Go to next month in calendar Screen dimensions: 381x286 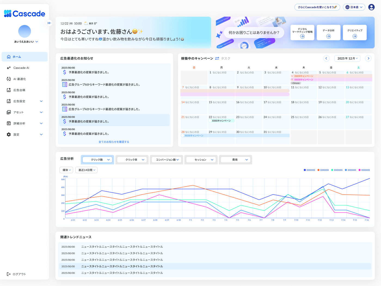(368, 59)
